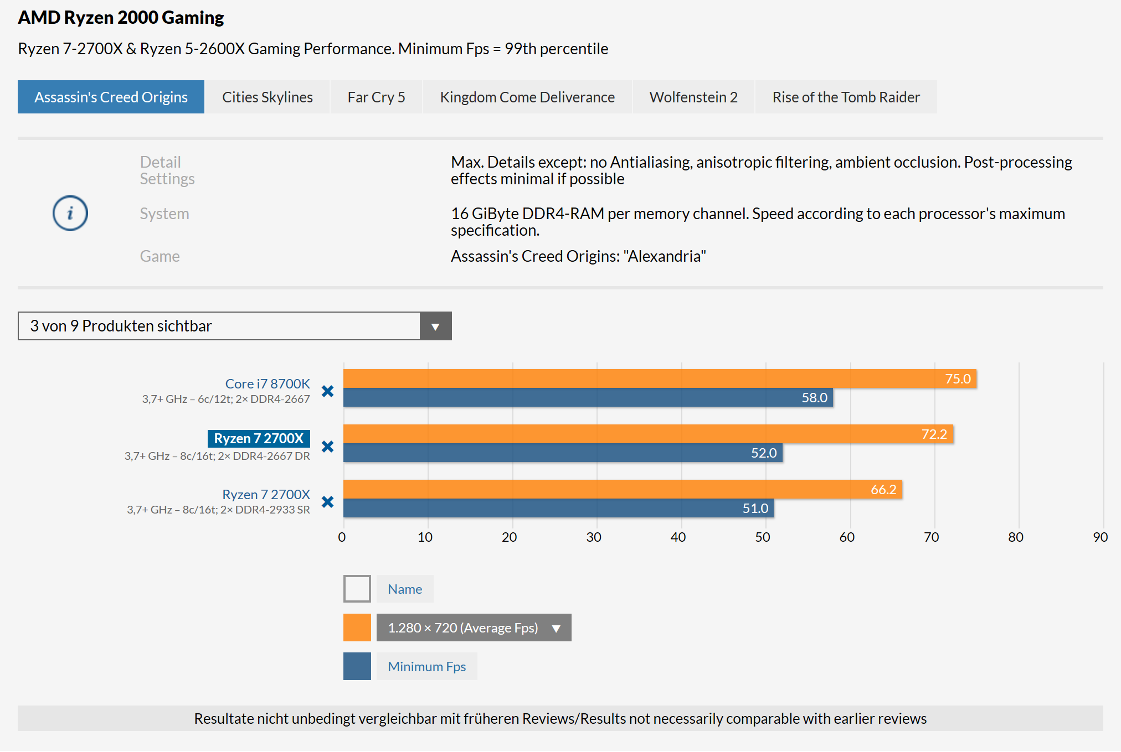Click the Minimum Fps legend label
The image size is (1121, 752).
pyautogui.click(x=426, y=666)
